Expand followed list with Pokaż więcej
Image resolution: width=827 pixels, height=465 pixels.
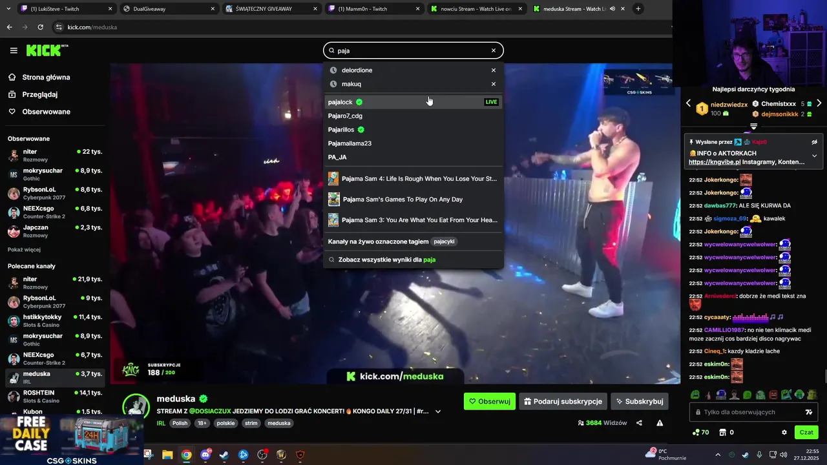(24, 250)
